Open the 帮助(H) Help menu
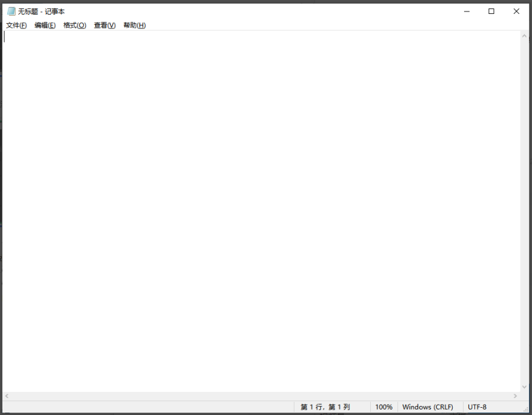Screen dimensions: 532x415 [133, 25]
